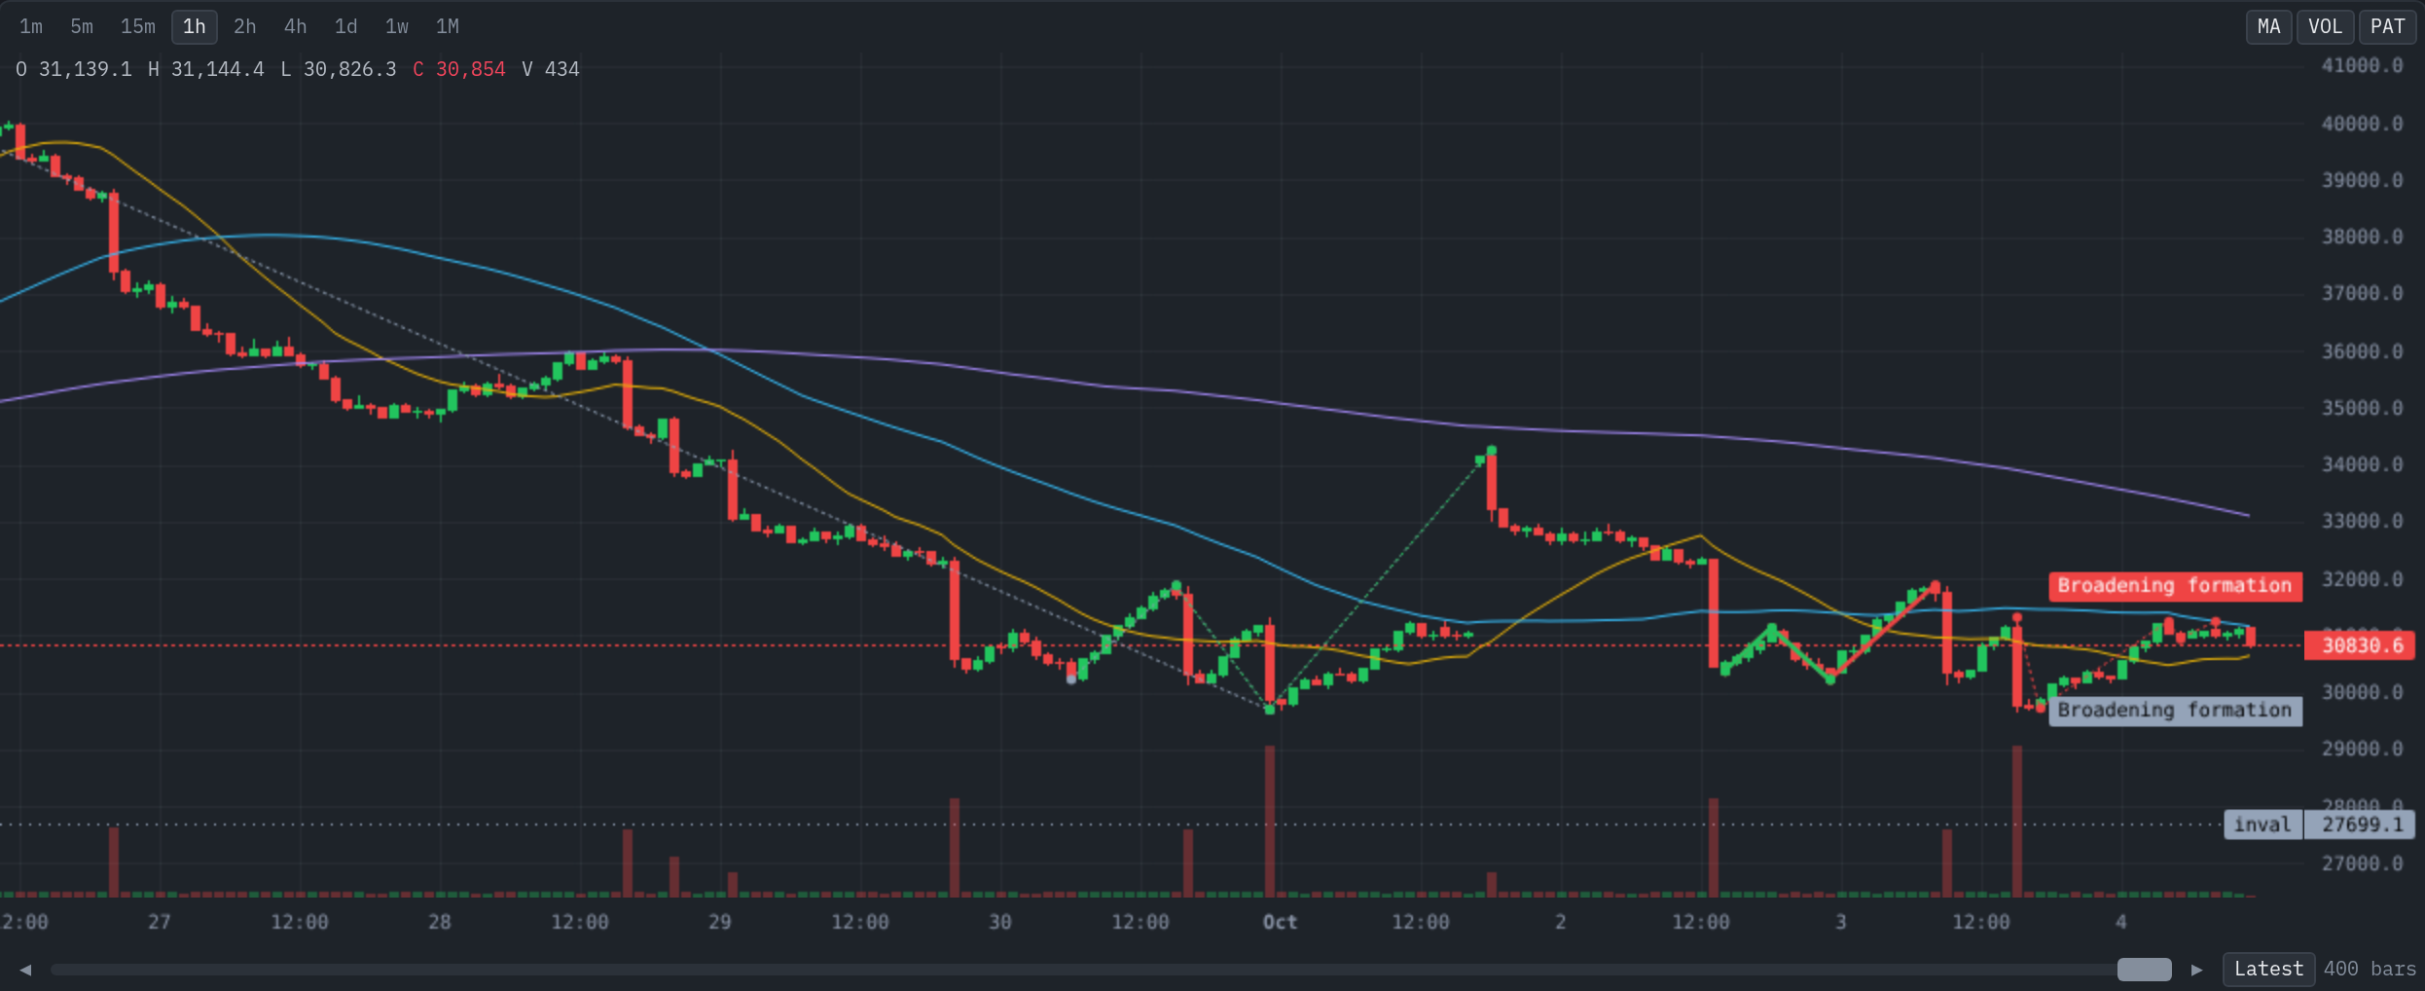Screen dimensions: 2425x991
Task: Click the inval level tag
Action: pos(2262,825)
